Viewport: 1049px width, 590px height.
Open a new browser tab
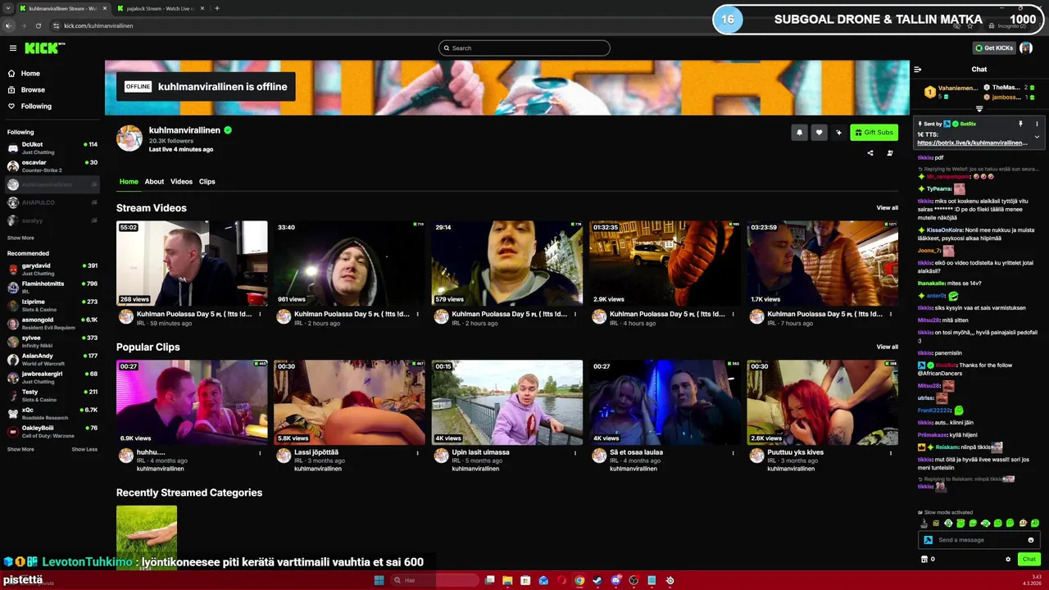click(x=217, y=8)
